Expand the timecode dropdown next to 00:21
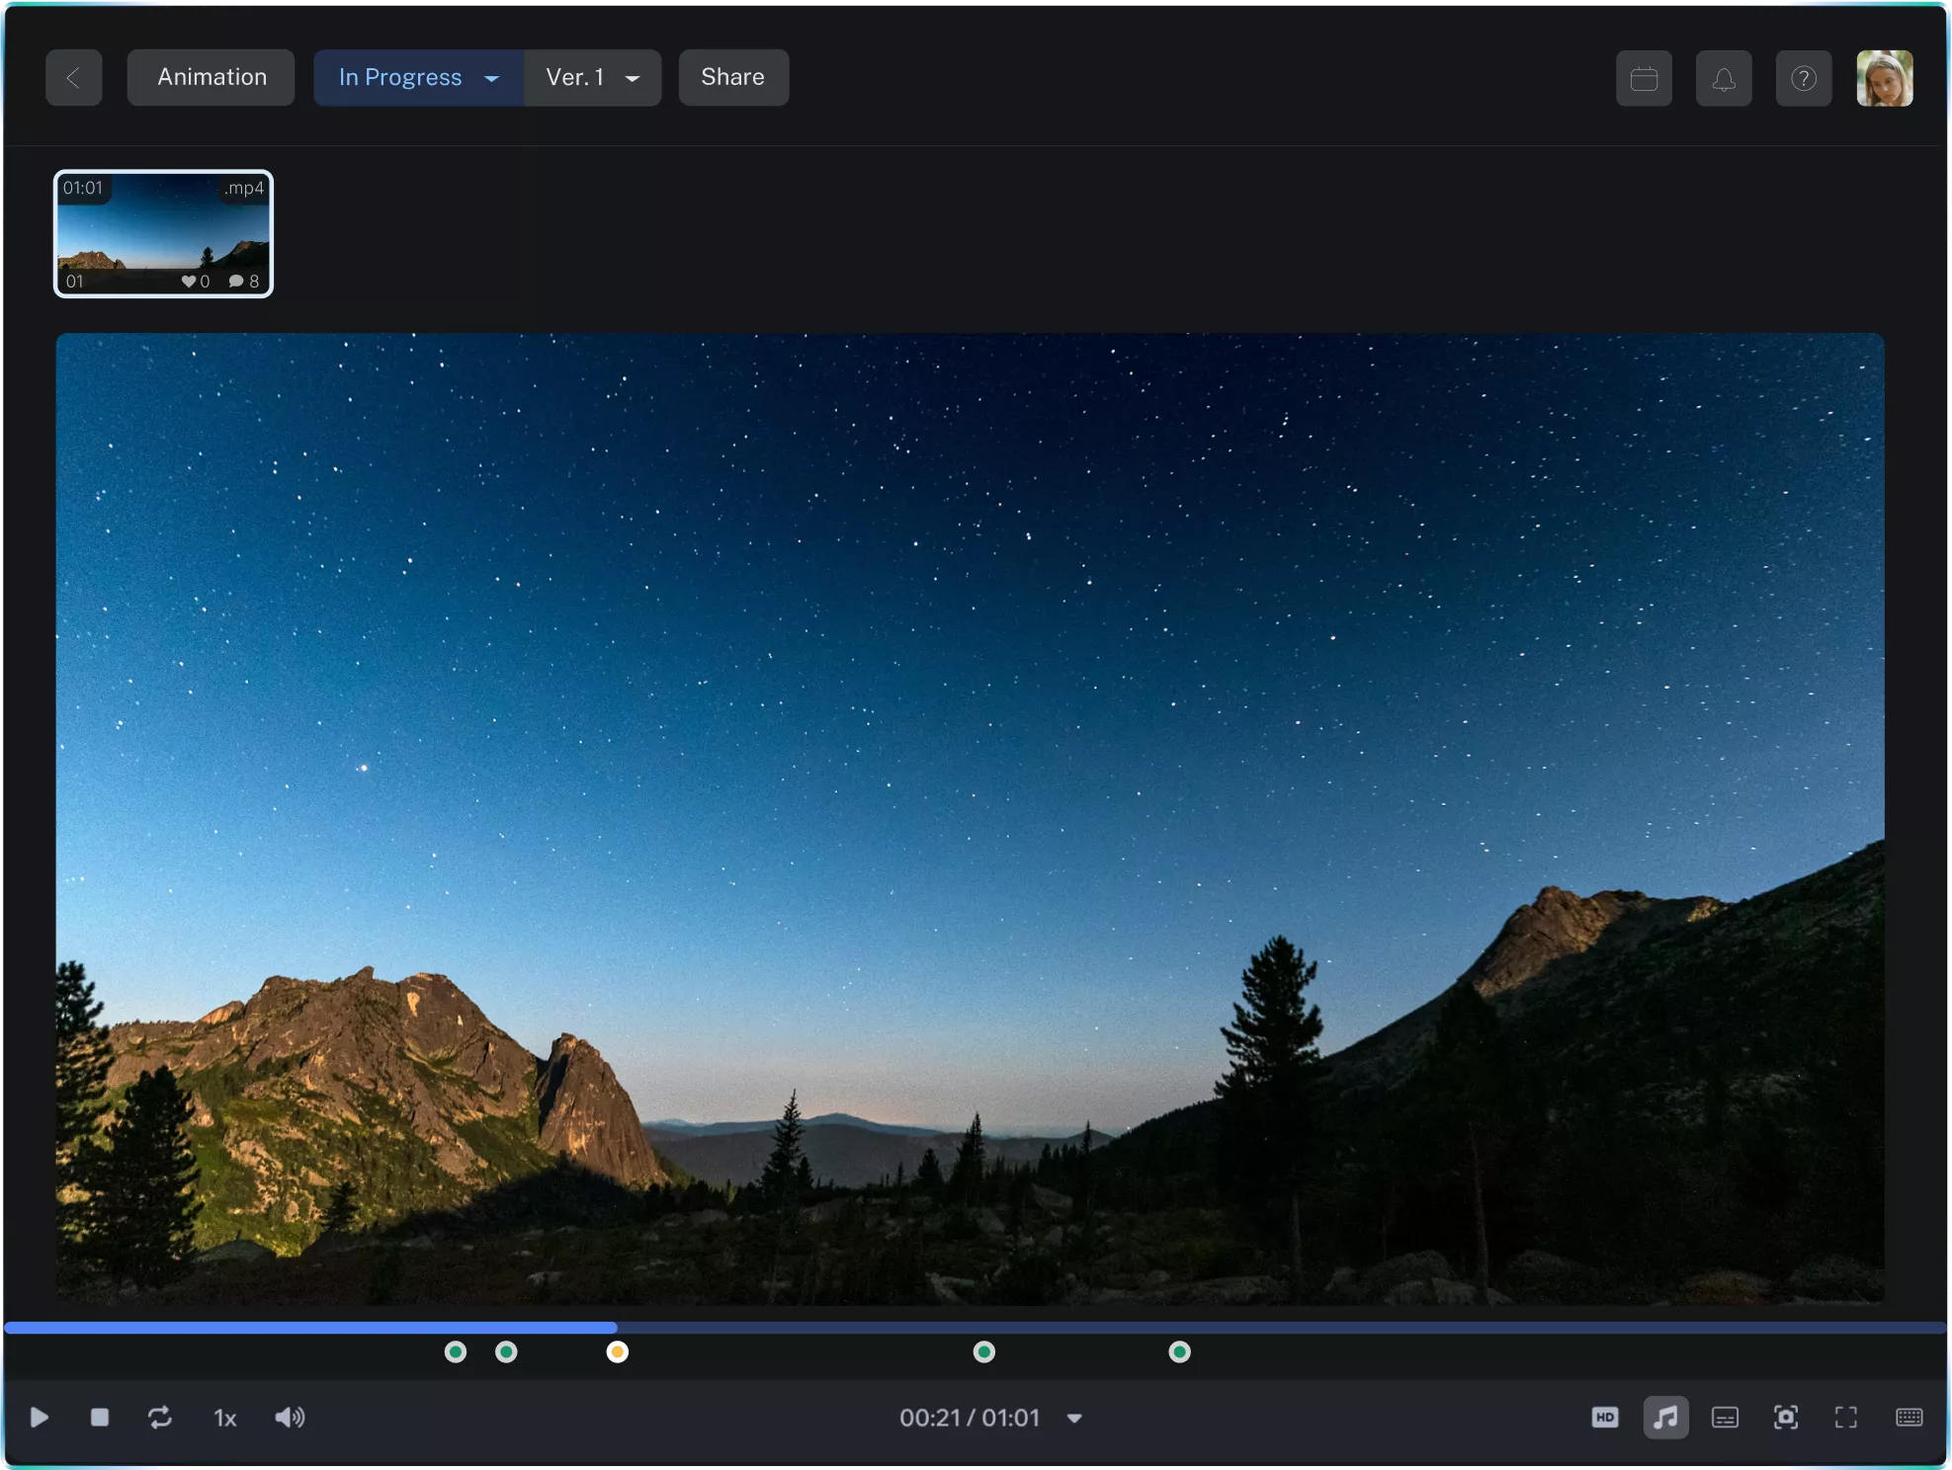The width and height of the screenshot is (1952, 1470). 1074,1418
